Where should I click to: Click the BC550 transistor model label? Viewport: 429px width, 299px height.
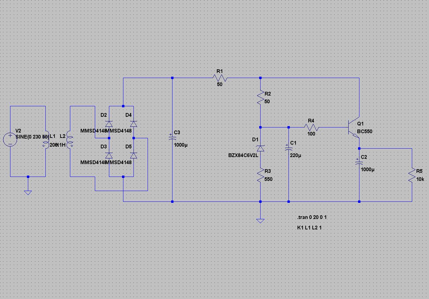click(x=365, y=132)
